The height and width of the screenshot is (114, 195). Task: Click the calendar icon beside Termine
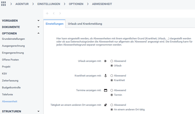point(105,91)
